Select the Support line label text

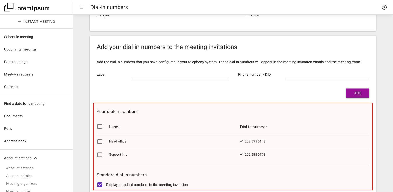[x=118, y=154]
